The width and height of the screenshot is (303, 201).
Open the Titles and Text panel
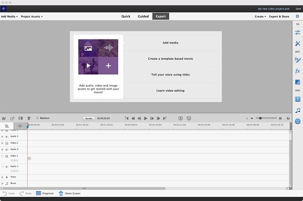tap(297, 99)
